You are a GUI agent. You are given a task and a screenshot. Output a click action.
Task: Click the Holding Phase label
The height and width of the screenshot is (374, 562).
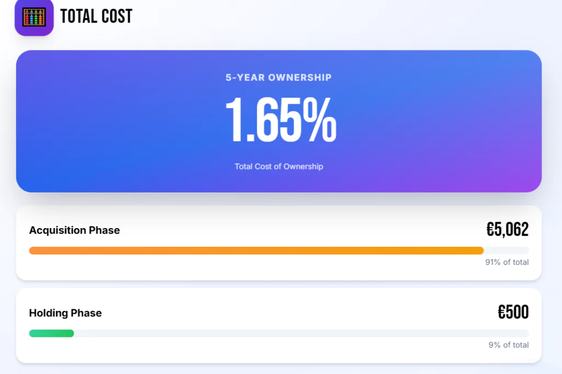coord(65,313)
